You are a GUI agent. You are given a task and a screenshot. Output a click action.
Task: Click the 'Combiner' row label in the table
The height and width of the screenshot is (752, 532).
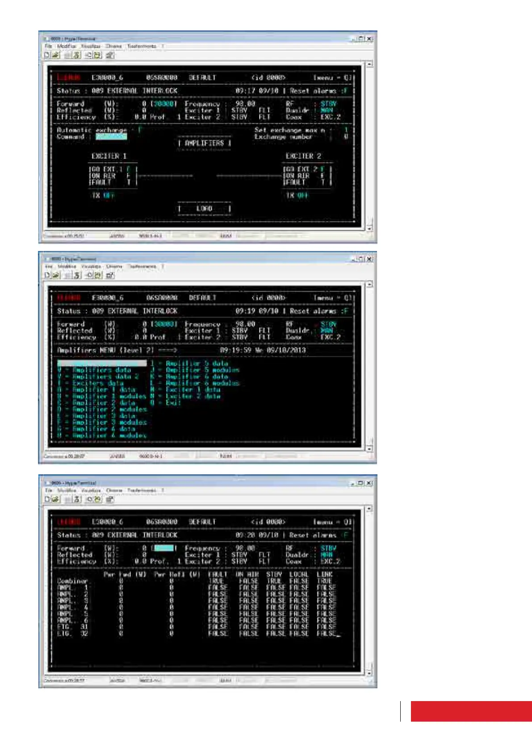[x=72, y=581]
